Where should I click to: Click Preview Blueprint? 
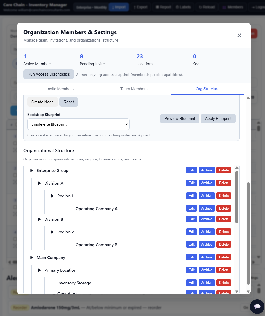tap(180, 119)
